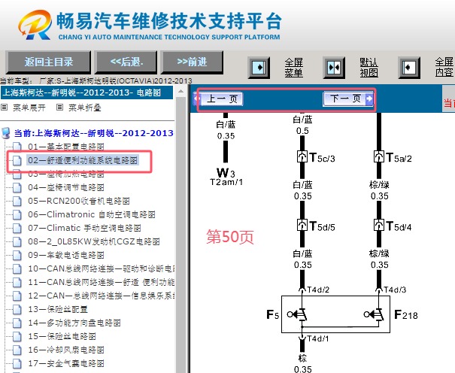Click the page icon beside 04—座椅调节电路图
This screenshot has width=455, height=373.
click(x=17, y=188)
